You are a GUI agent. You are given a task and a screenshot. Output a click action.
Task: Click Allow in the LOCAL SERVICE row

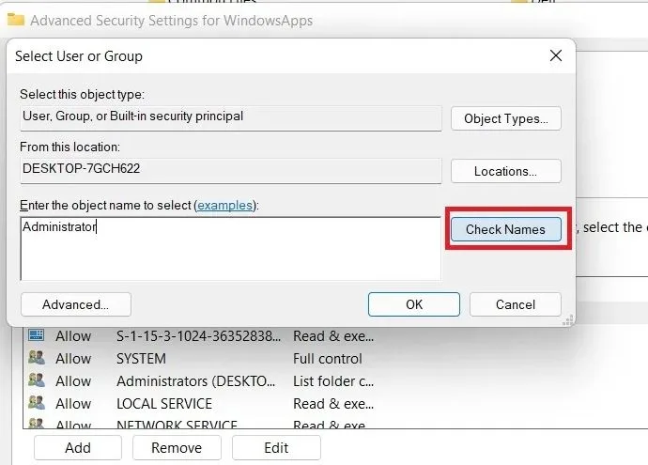[x=73, y=403]
